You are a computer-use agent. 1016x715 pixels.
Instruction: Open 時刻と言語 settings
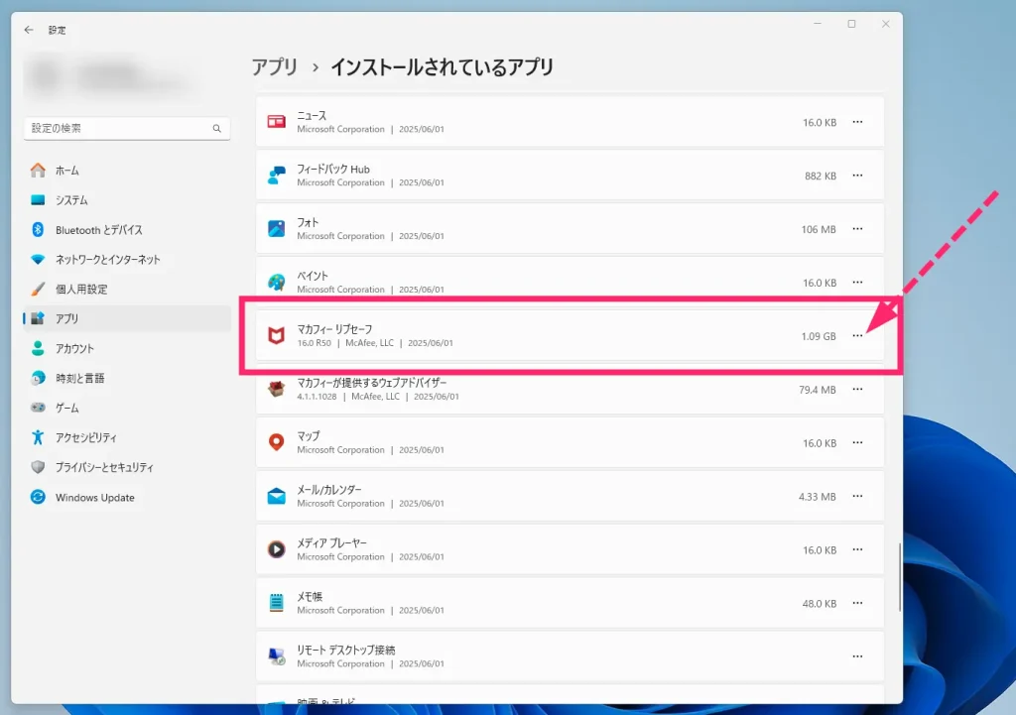tap(127, 378)
